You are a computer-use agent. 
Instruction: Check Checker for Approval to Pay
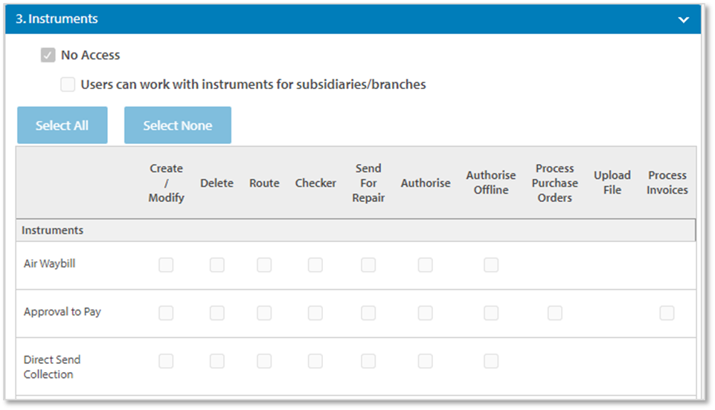click(x=315, y=313)
